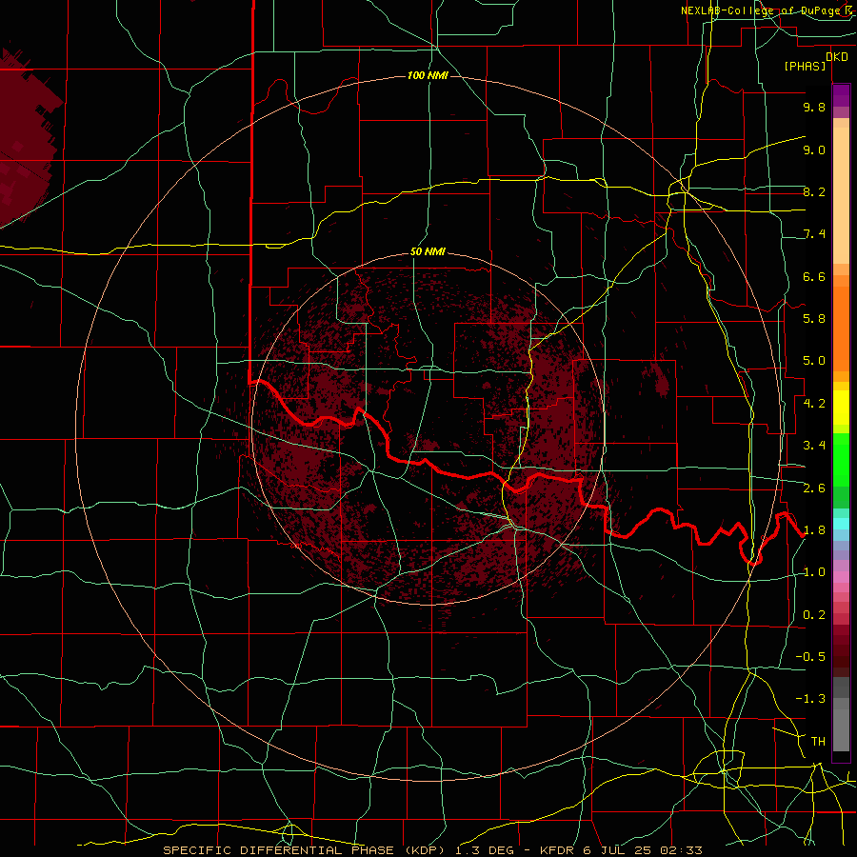Click the 3.4 value on the scale

(x=814, y=446)
